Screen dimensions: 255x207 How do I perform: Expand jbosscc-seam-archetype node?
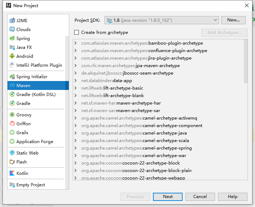tap(76, 73)
